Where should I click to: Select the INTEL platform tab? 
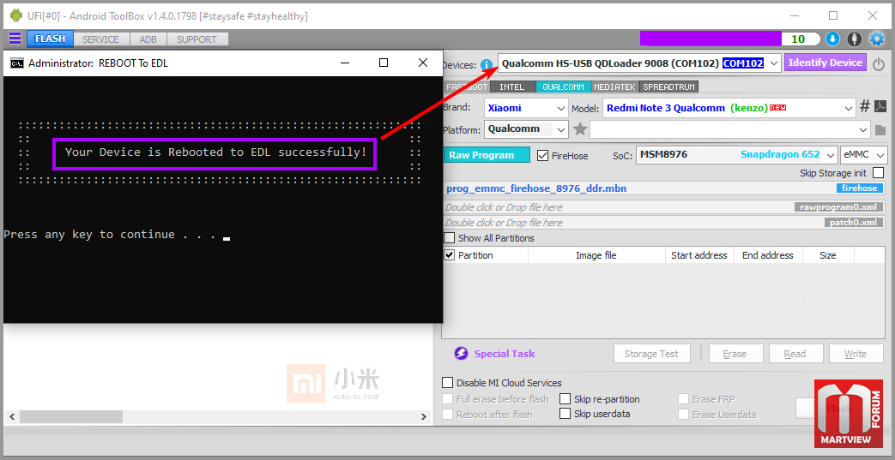coord(512,87)
